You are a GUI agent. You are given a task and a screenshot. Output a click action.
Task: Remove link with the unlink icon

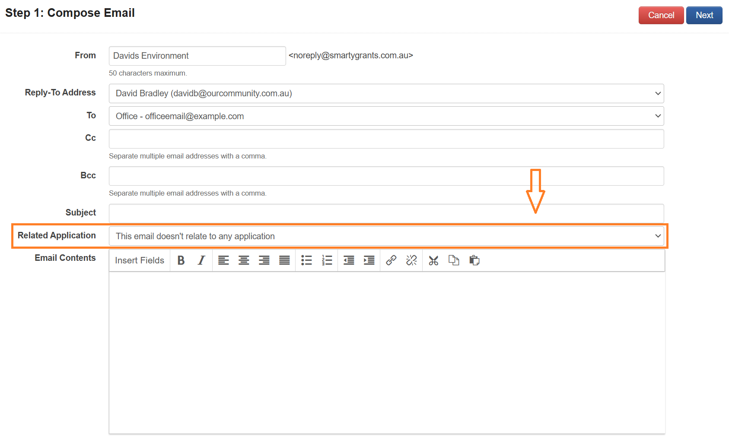point(411,260)
